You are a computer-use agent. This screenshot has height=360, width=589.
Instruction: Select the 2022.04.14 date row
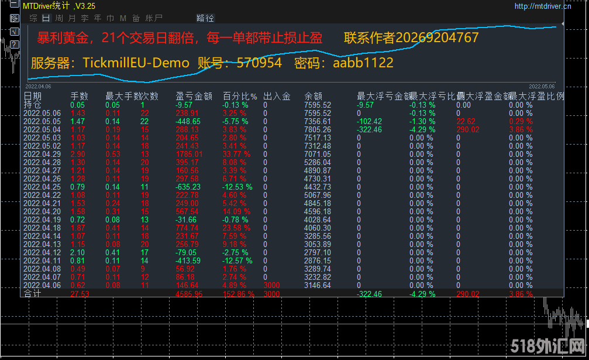pyautogui.click(x=42, y=236)
